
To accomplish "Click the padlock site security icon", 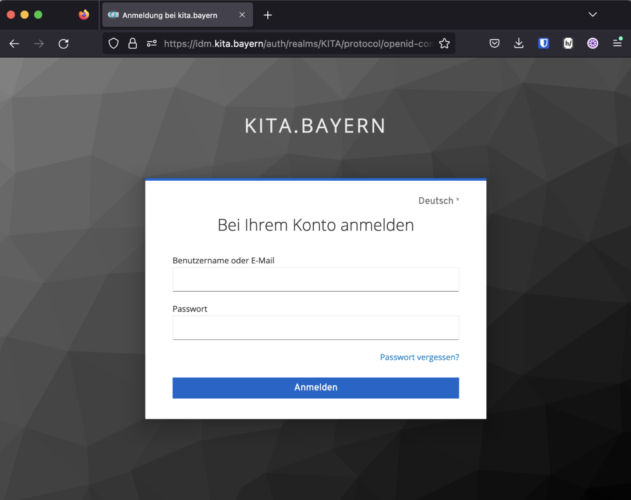I will [132, 43].
